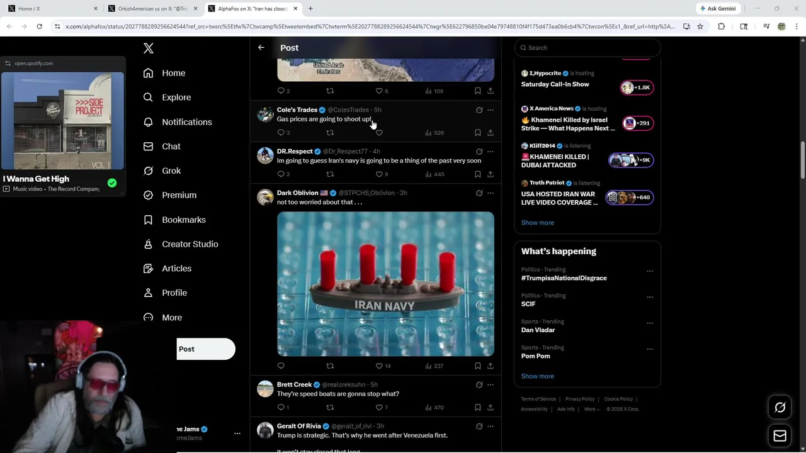Open more options on Cole's Trades post
The width and height of the screenshot is (806, 453).
(x=491, y=110)
